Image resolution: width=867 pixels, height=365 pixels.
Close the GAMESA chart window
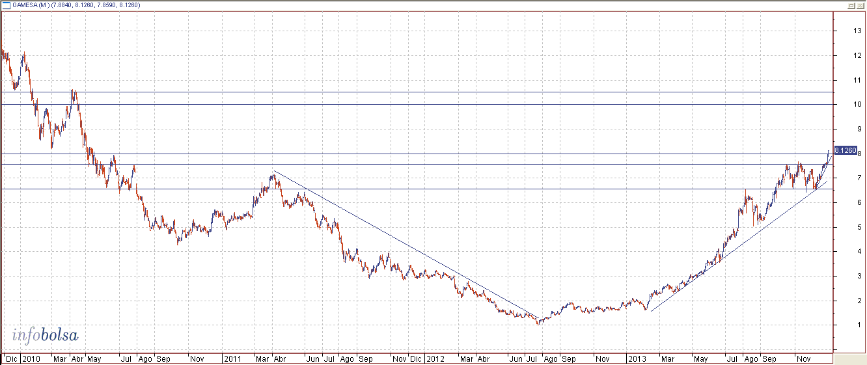[x=859, y=6]
